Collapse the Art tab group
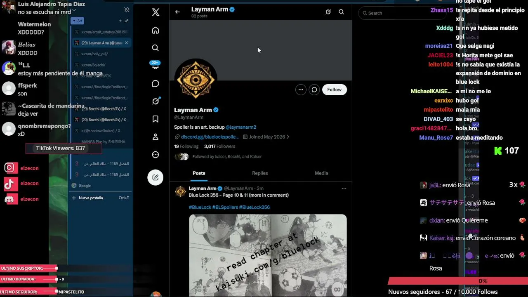 [x=77, y=21]
